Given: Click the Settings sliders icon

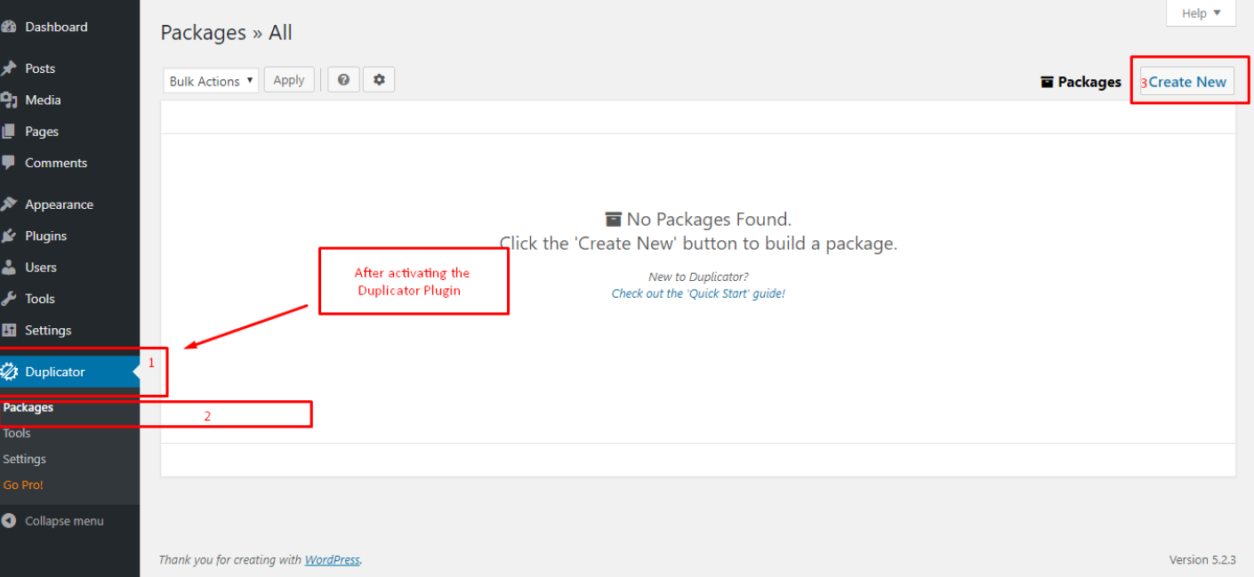Looking at the screenshot, I should click(9, 330).
